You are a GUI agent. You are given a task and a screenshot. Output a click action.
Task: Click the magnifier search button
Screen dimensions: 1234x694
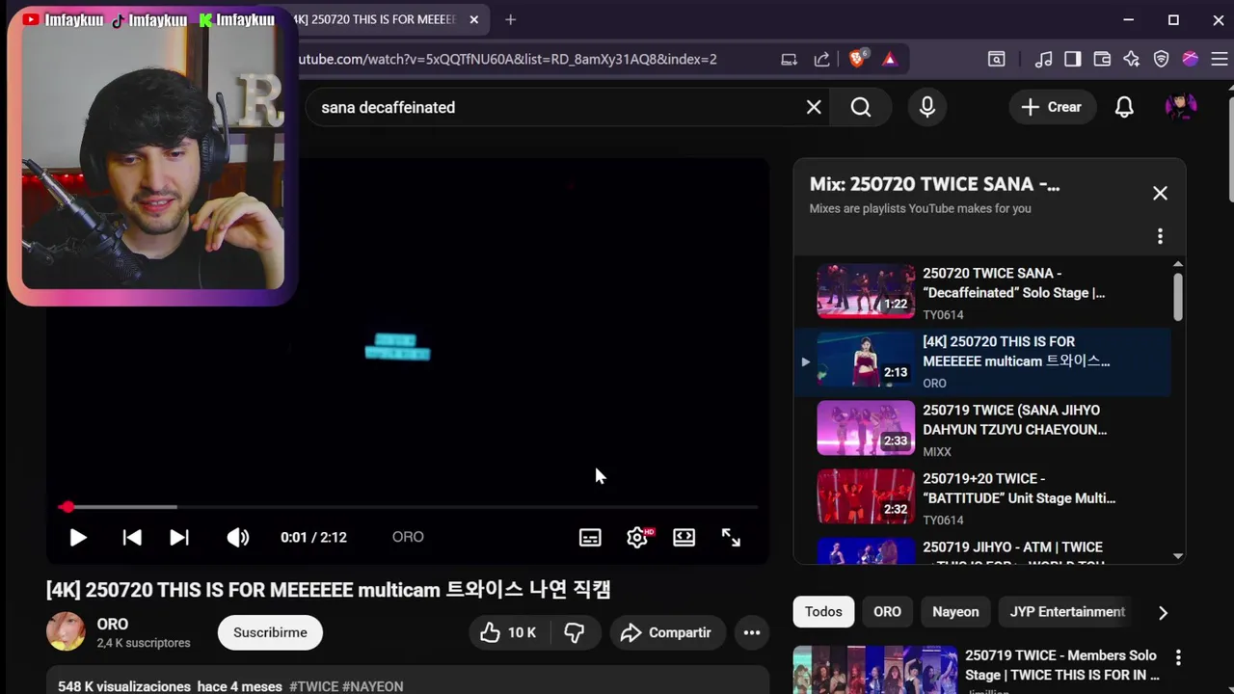(861, 107)
